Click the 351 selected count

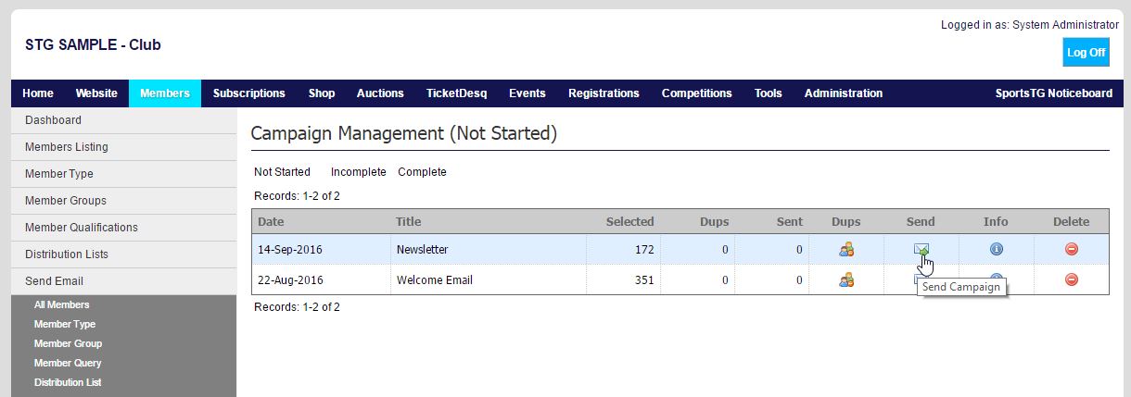coord(644,279)
